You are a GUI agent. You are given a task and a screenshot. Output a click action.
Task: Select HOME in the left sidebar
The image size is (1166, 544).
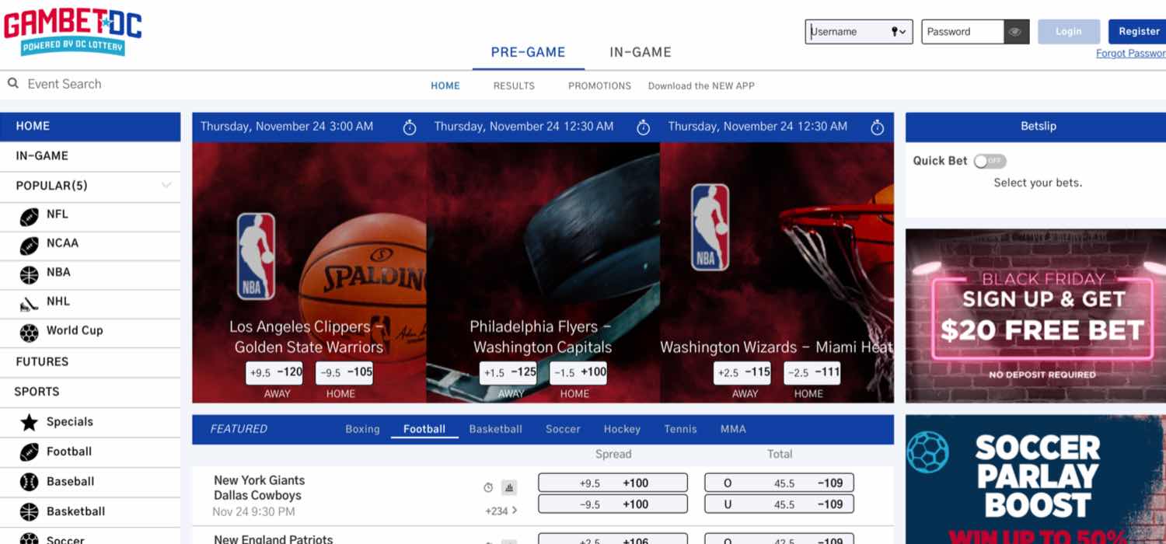pyautogui.click(x=90, y=126)
